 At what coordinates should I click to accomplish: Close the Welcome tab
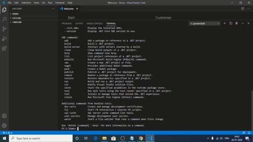[77, 9]
